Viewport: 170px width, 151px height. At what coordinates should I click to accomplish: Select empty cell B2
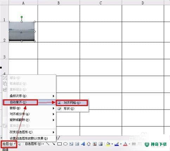tap(59, 32)
